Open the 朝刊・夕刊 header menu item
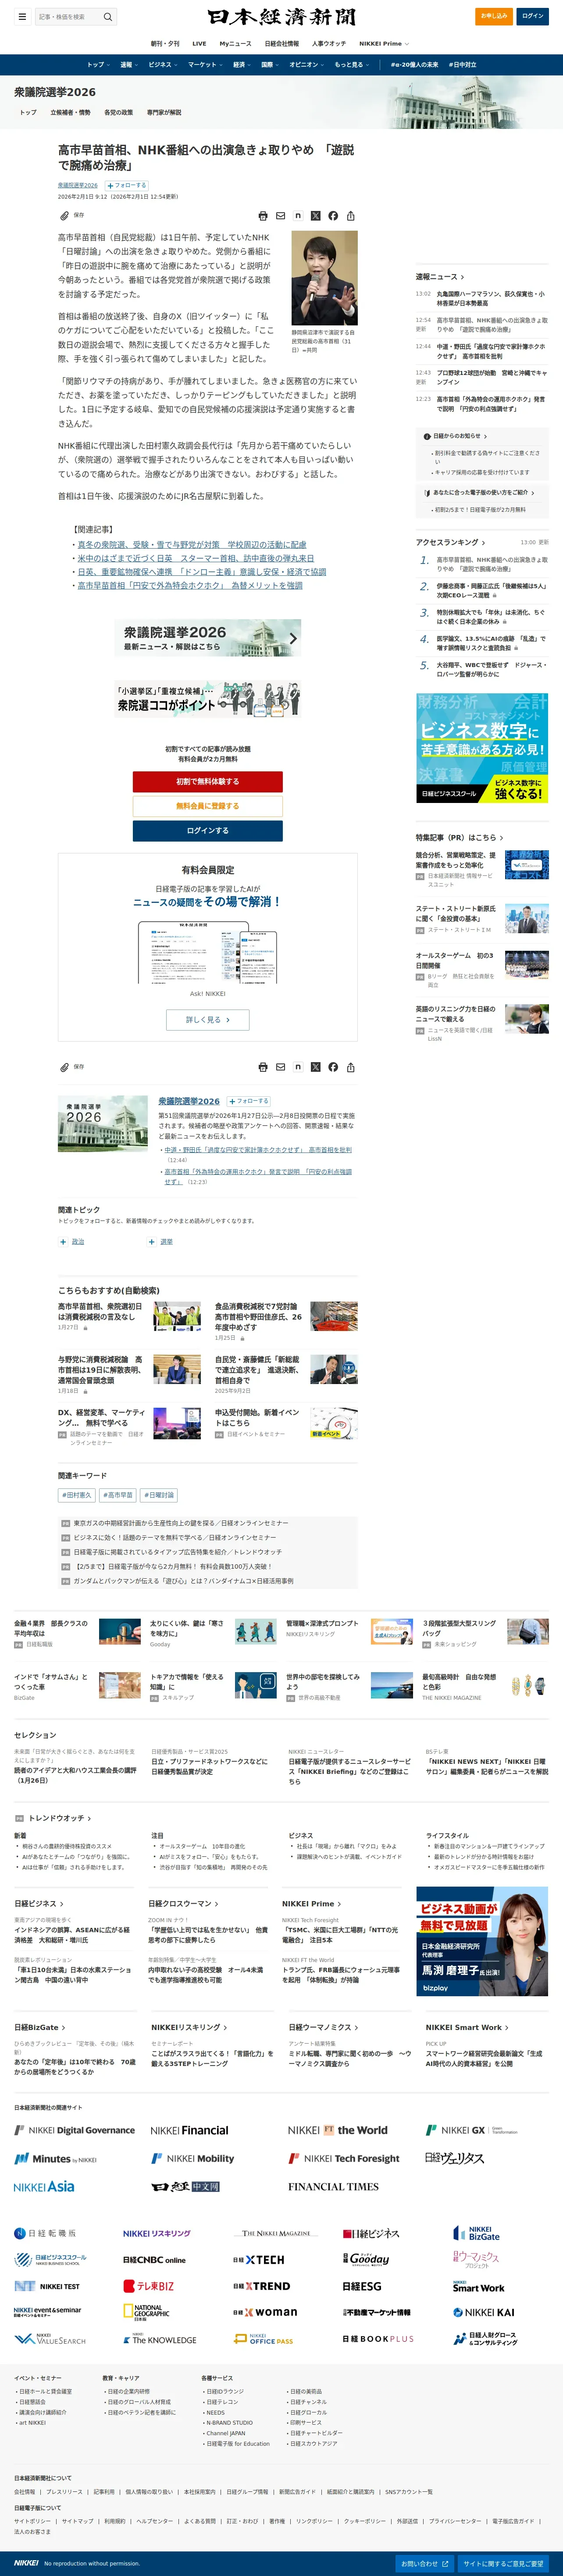 [x=165, y=44]
